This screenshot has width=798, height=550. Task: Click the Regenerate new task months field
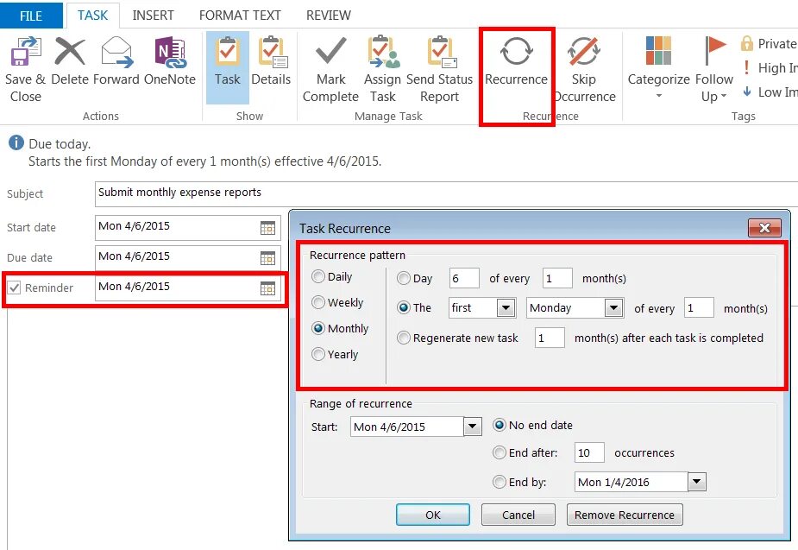click(x=550, y=338)
